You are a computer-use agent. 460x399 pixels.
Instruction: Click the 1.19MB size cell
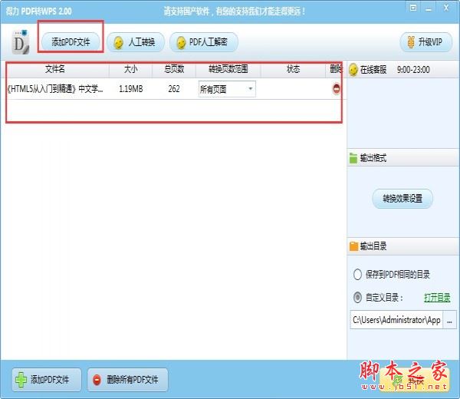click(131, 89)
